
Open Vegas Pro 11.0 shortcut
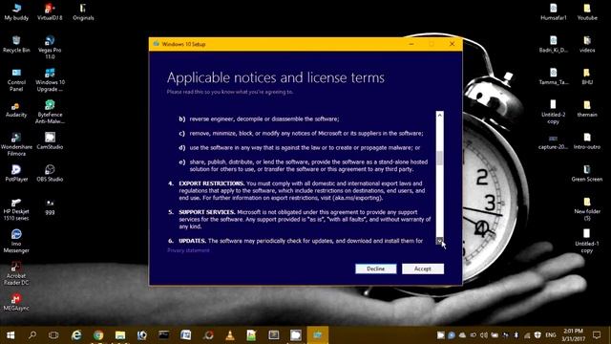50,47
